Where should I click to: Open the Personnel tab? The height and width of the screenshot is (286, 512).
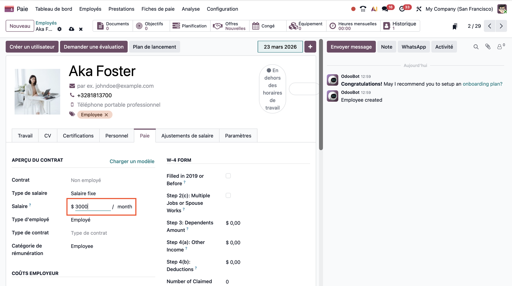coord(117,136)
